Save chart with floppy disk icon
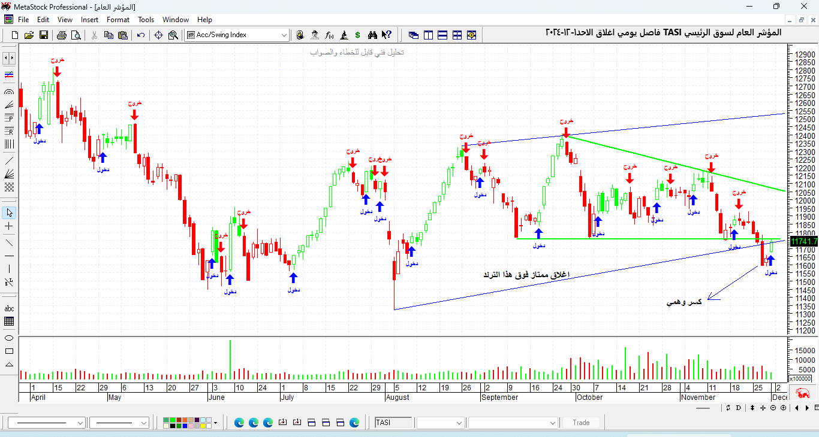819x437 pixels. tap(44, 35)
